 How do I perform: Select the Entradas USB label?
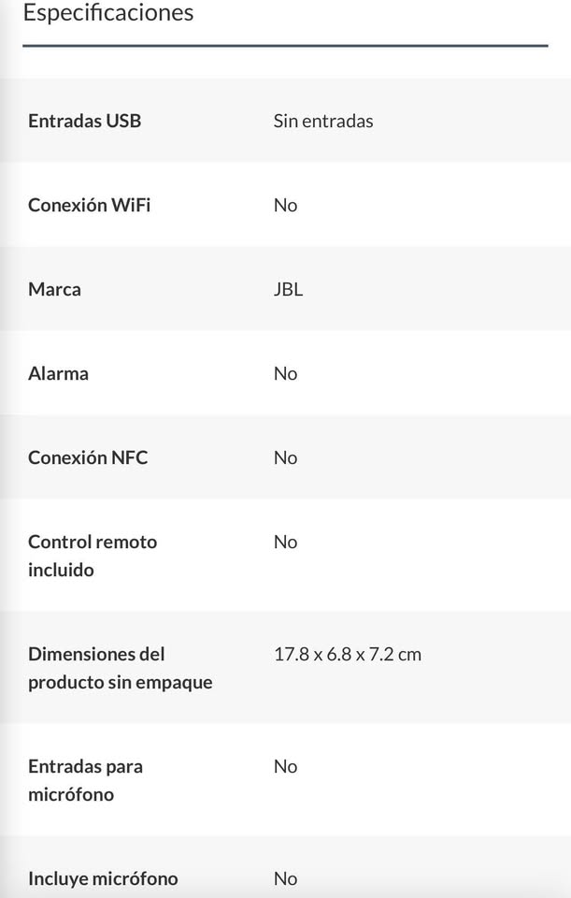point(85,121)
